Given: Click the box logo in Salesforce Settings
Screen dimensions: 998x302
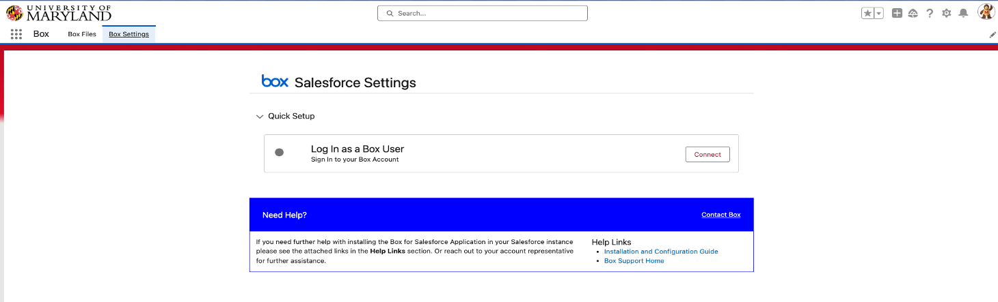Looking at the screenshot, I should pos(275,81).
